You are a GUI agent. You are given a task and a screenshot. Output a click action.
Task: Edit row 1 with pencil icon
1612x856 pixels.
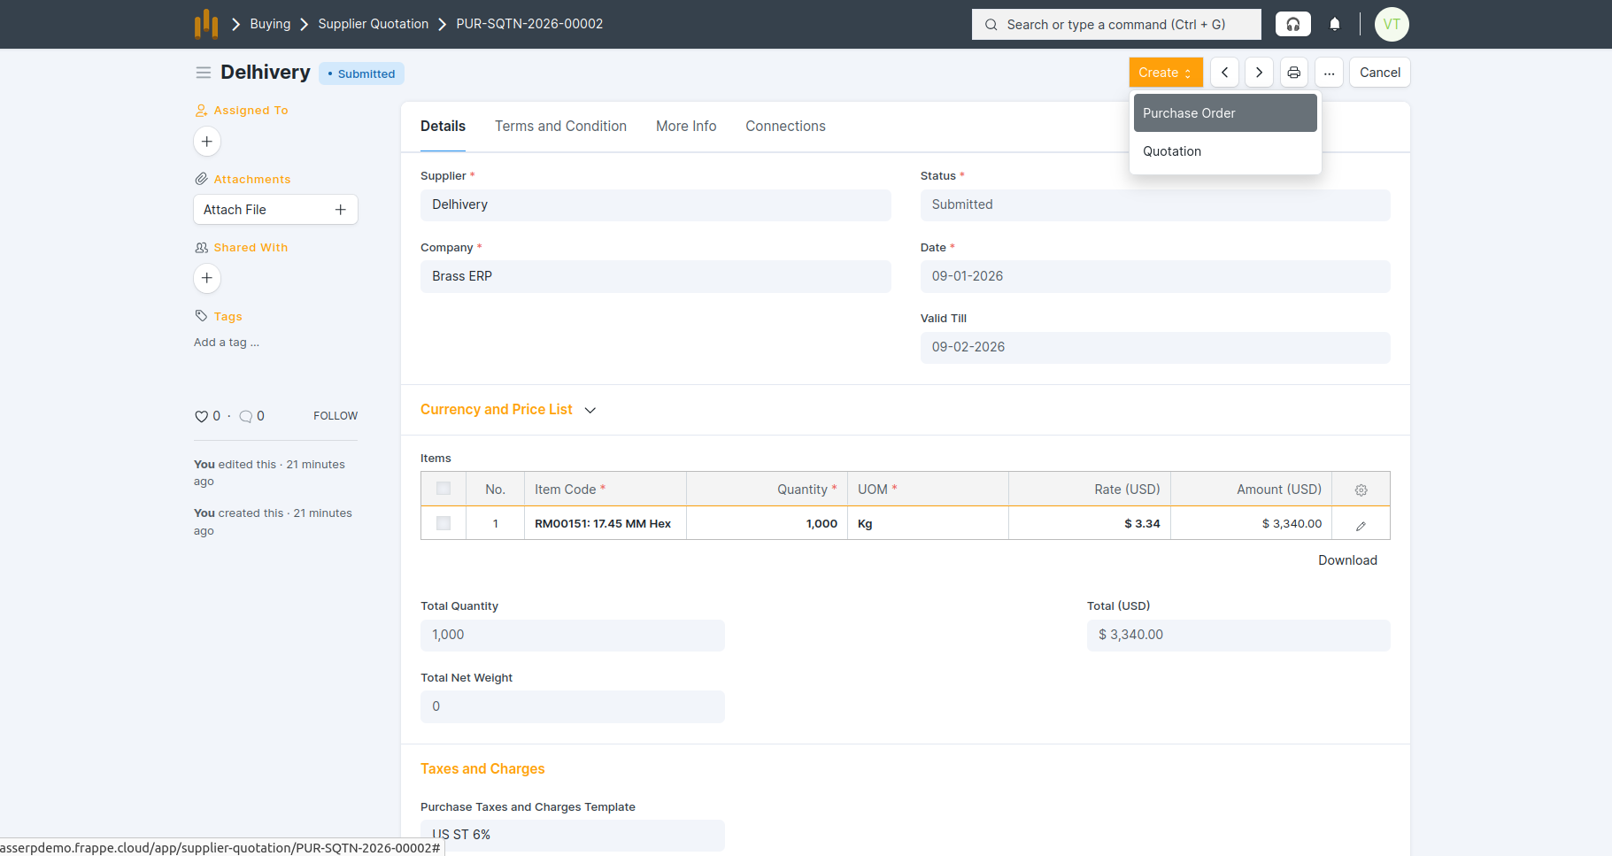tap(1361, 525)
